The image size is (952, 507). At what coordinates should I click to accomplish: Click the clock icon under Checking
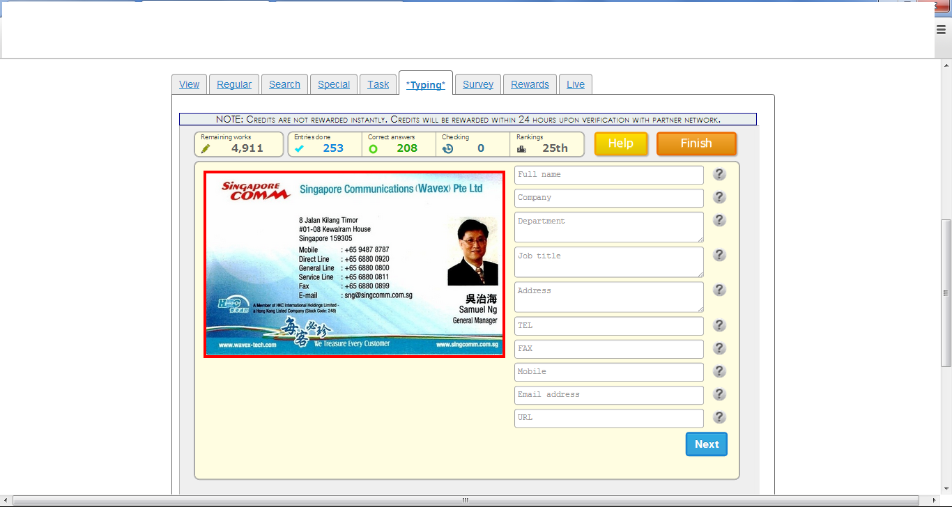click(x=447, y=148)
